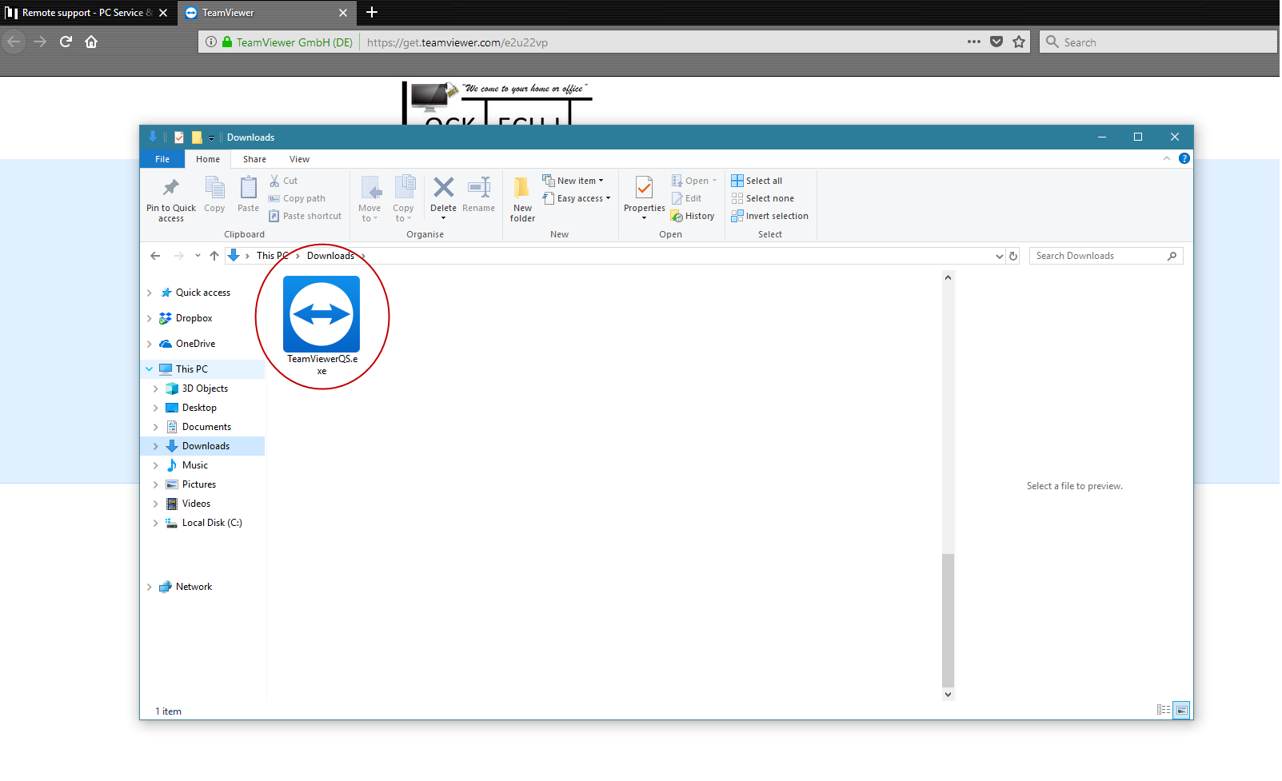Screen dimensions: 1282x781
Task: Switch to the Home ribbon tab
Action: pos(208,159)
